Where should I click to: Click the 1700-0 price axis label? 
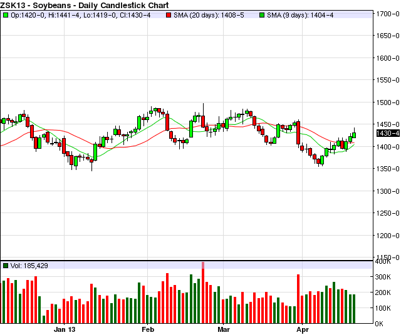(388, 14)
